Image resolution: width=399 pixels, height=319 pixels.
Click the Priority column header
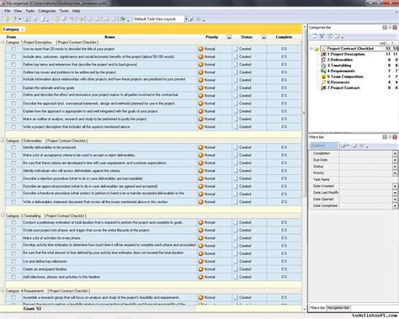point(212,37)
